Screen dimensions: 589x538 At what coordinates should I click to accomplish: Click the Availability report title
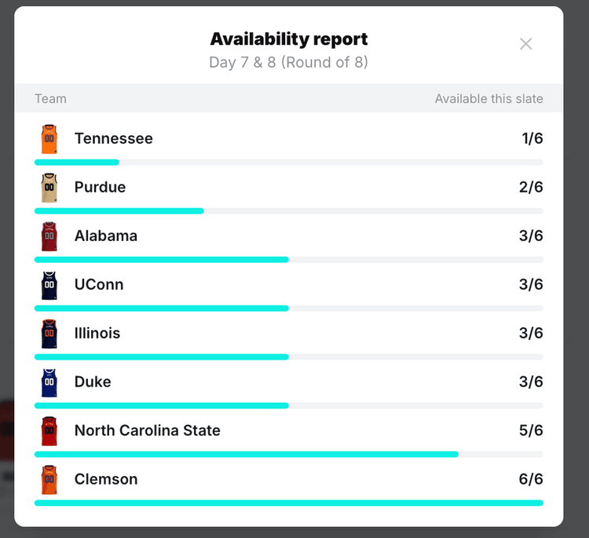pos(289,39)
